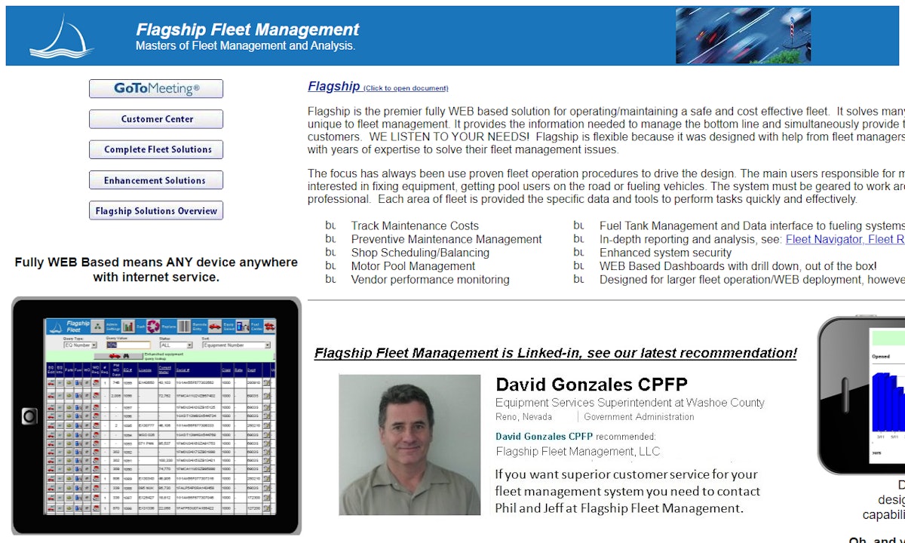
Task: Select the Dash bar-chart icon
Action: pos(128,326)
